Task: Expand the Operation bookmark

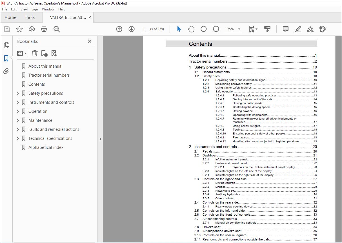Action: coord(18,111)
